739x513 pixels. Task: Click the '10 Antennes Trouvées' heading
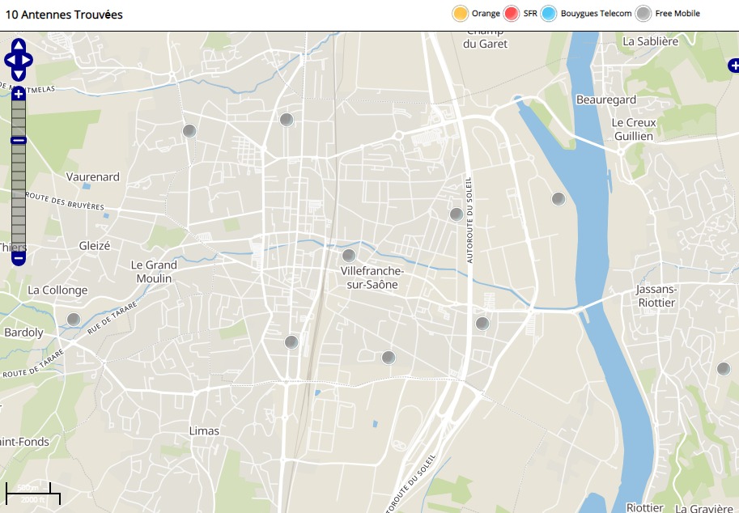tap(64, 15)
